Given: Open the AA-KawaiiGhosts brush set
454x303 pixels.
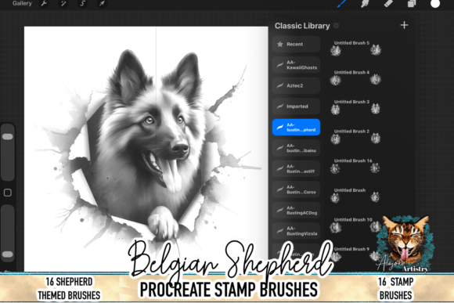Looking at the screenshot, I should click(296, 65).
